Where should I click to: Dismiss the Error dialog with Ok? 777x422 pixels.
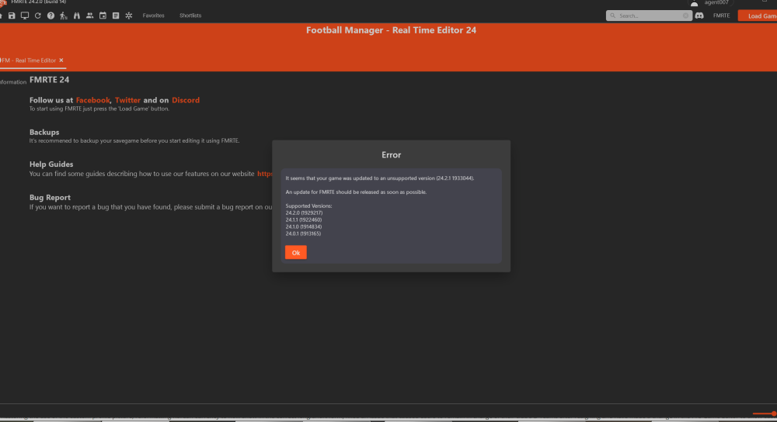[296, 253]
